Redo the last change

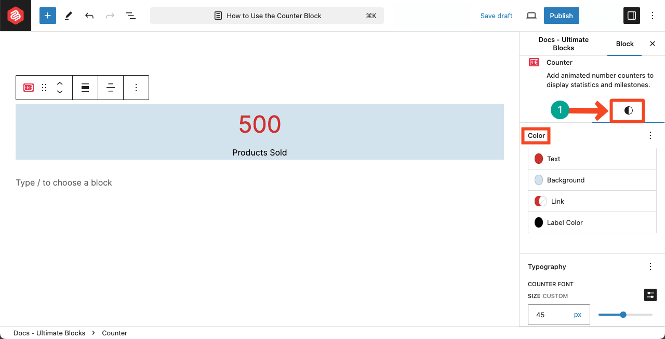[110, 16]
